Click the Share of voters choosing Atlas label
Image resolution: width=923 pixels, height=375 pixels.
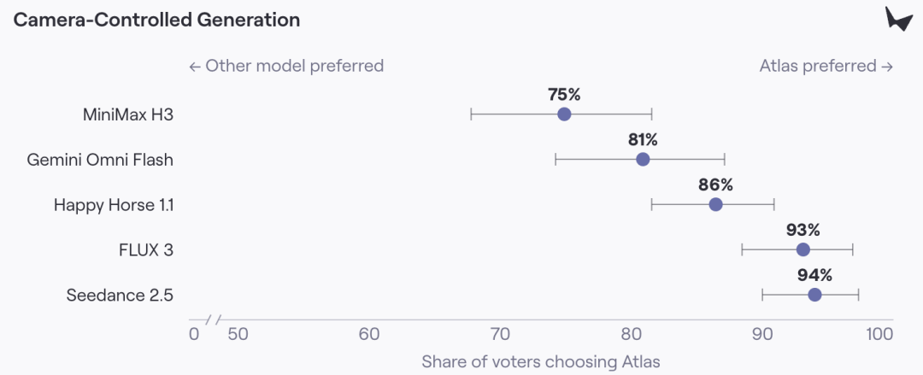[541, 361]
